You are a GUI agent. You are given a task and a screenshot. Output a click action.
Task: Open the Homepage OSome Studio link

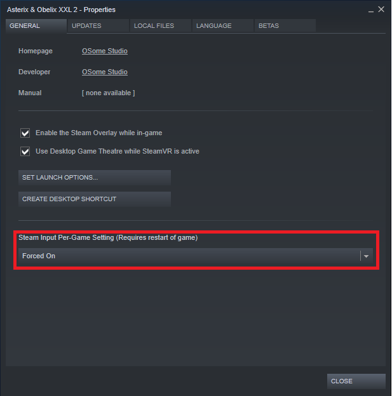[x=105, y=51]
